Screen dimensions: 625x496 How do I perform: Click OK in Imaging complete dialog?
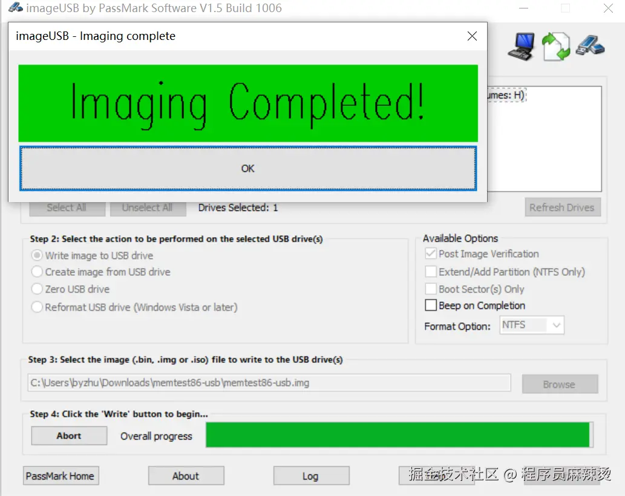tap(248, 168)
